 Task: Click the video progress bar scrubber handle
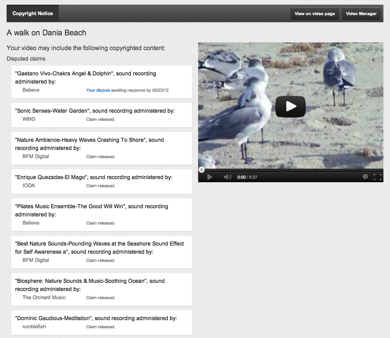tap(202, 170)
